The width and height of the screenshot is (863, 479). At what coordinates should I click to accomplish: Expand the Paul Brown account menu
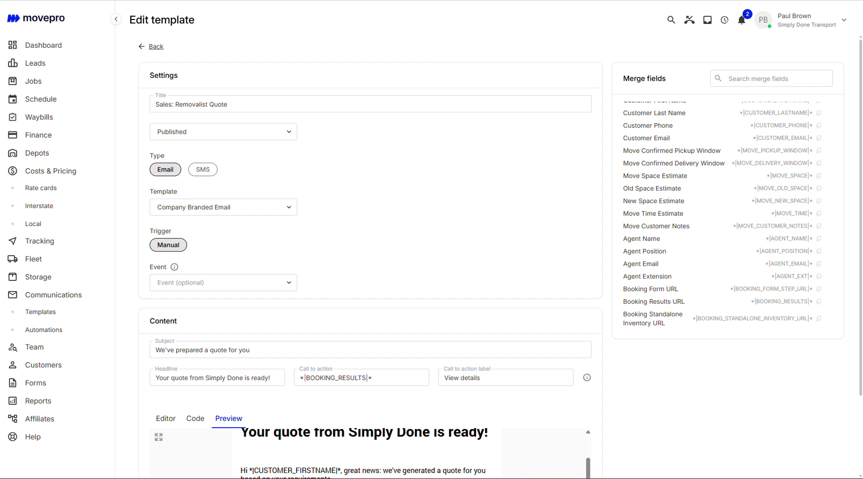[x=844, y=20]
